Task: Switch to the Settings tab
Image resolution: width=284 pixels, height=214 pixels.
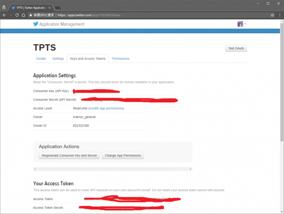Action: 58,59
